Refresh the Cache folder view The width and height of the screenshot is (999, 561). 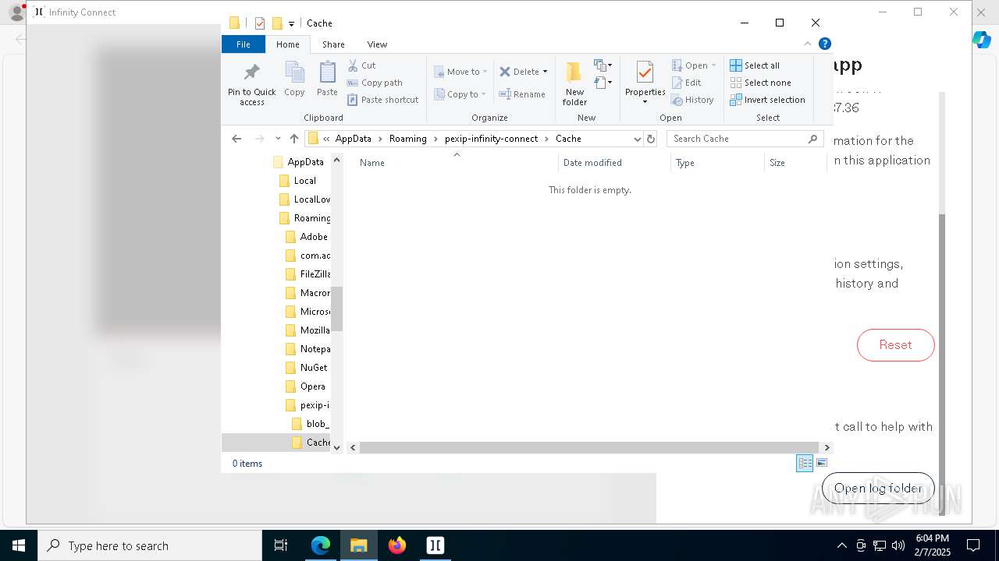(651, 139)
